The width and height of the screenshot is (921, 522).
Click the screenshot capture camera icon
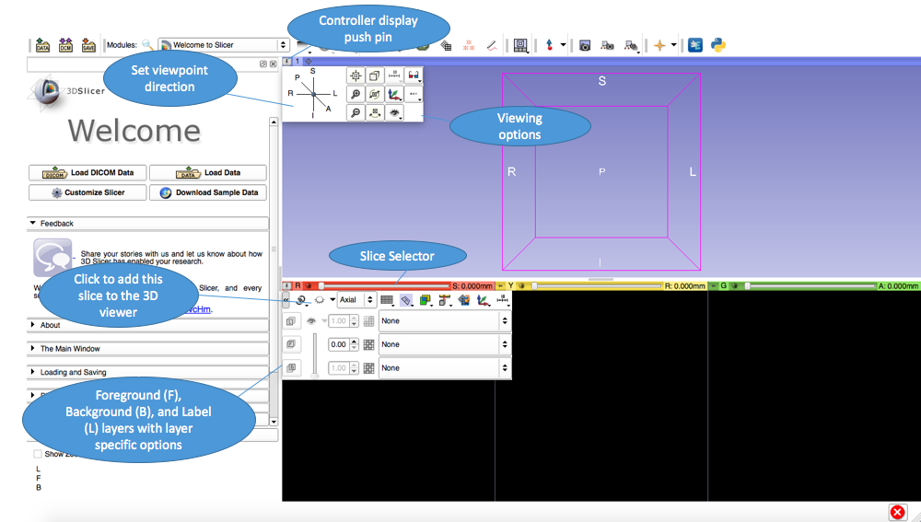click(x=585, y=44)
